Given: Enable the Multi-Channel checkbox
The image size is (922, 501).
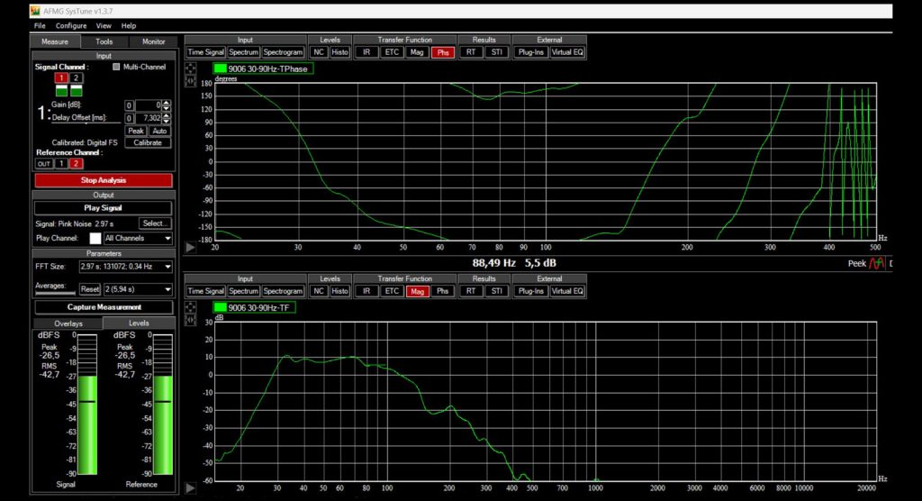Looking at the screenshot, I should [x=116, y=67].
